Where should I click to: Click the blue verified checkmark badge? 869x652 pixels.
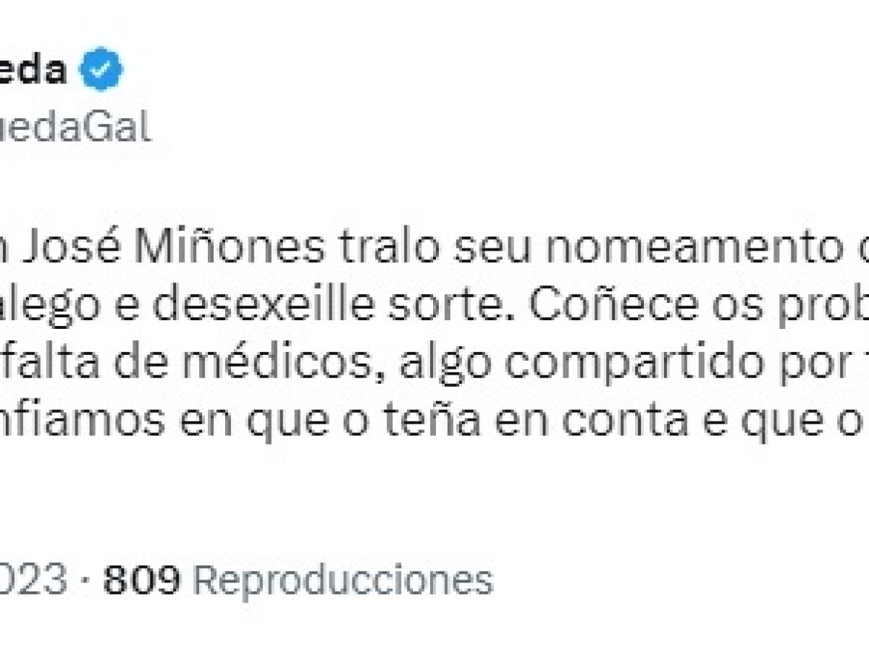coord(101,71)
